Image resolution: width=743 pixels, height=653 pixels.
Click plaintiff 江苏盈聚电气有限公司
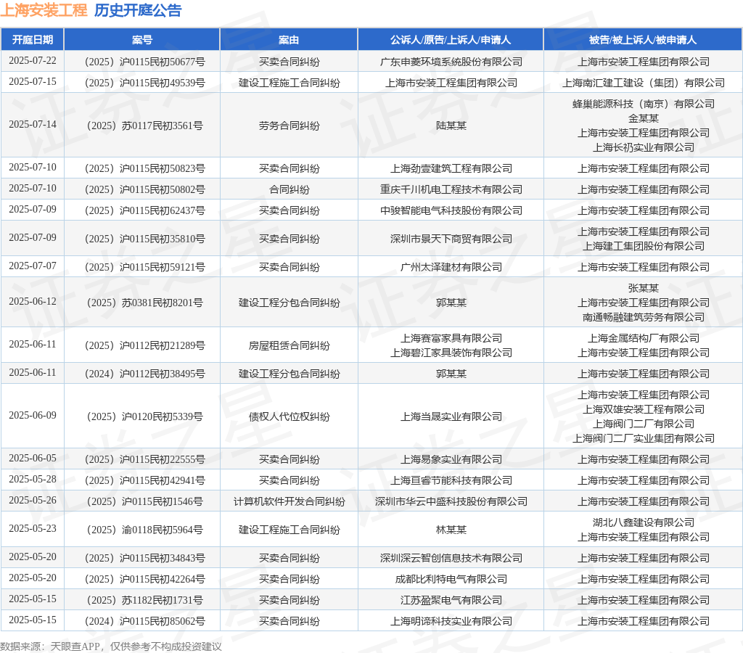click(x=451, y=601)
